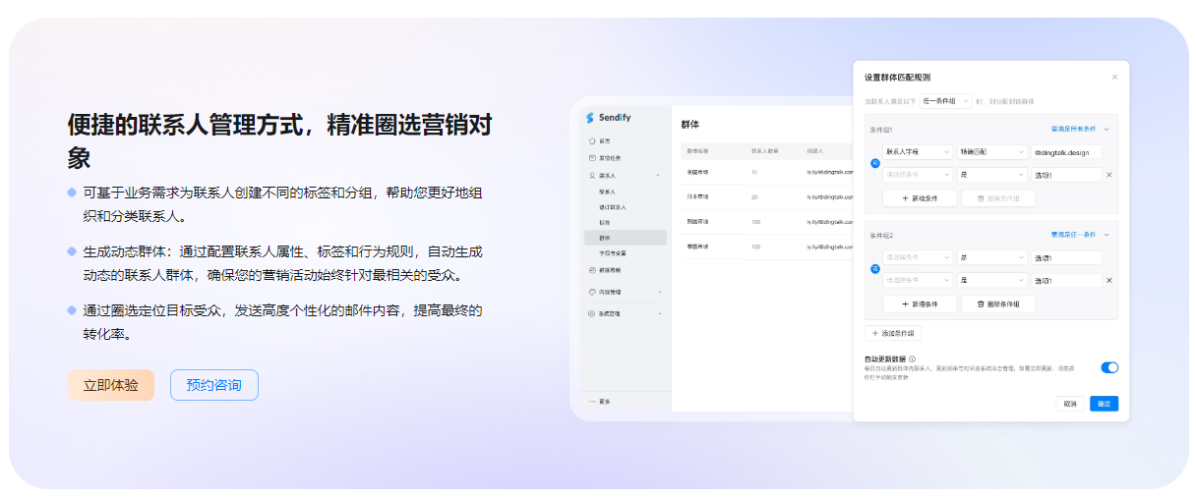Open the 联系人字段 field dropdown

[918, 152]
